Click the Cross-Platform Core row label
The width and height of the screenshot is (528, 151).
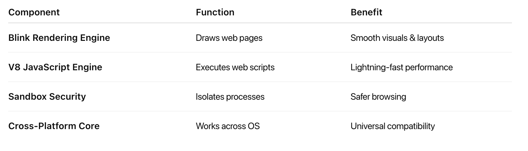tap(54, 126)
